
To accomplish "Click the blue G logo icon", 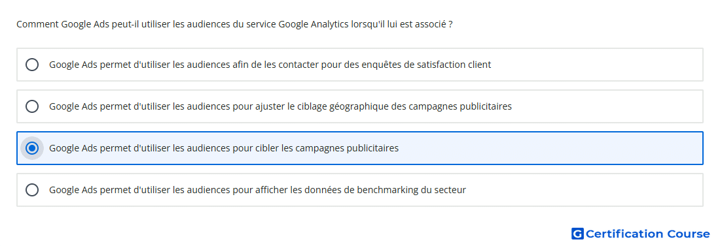I will click(x=577, y=234).
